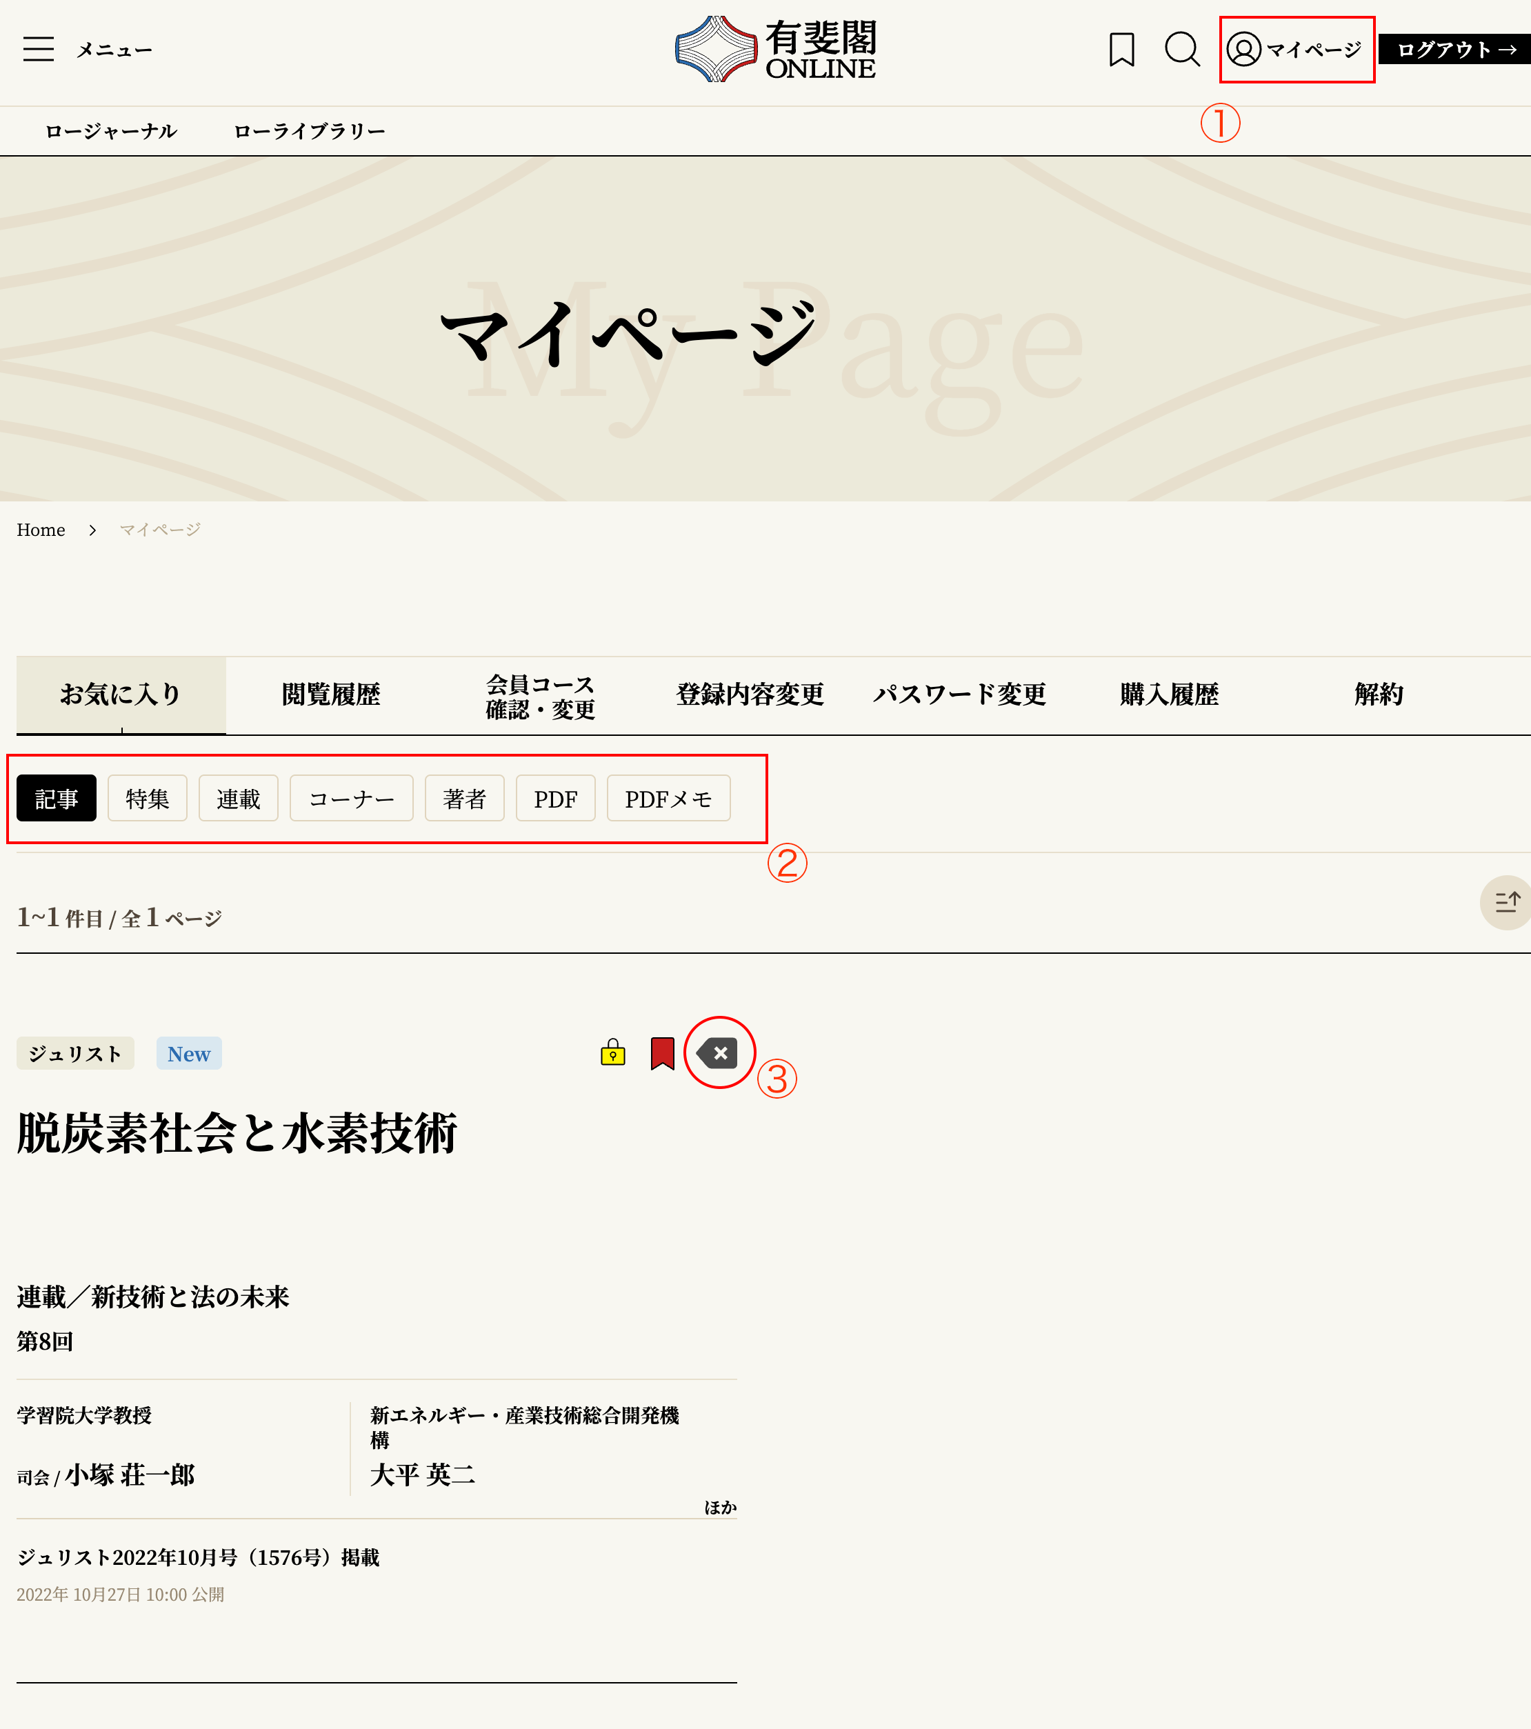Select the PDFメモ filter chip
The width and height of the screenshot is (1531, 1729).
pyautogui.click(x=668, y=798)
